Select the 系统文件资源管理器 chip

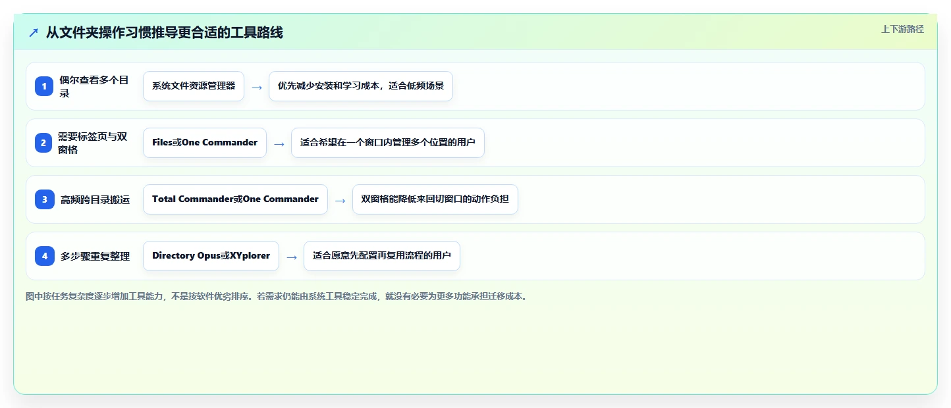(x=194, y=86)
